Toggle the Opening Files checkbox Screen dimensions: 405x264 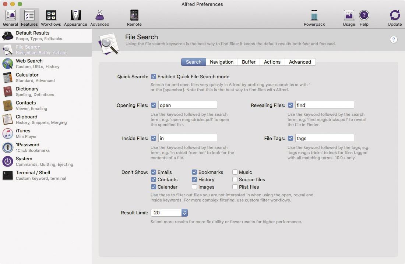pos(154,105)
